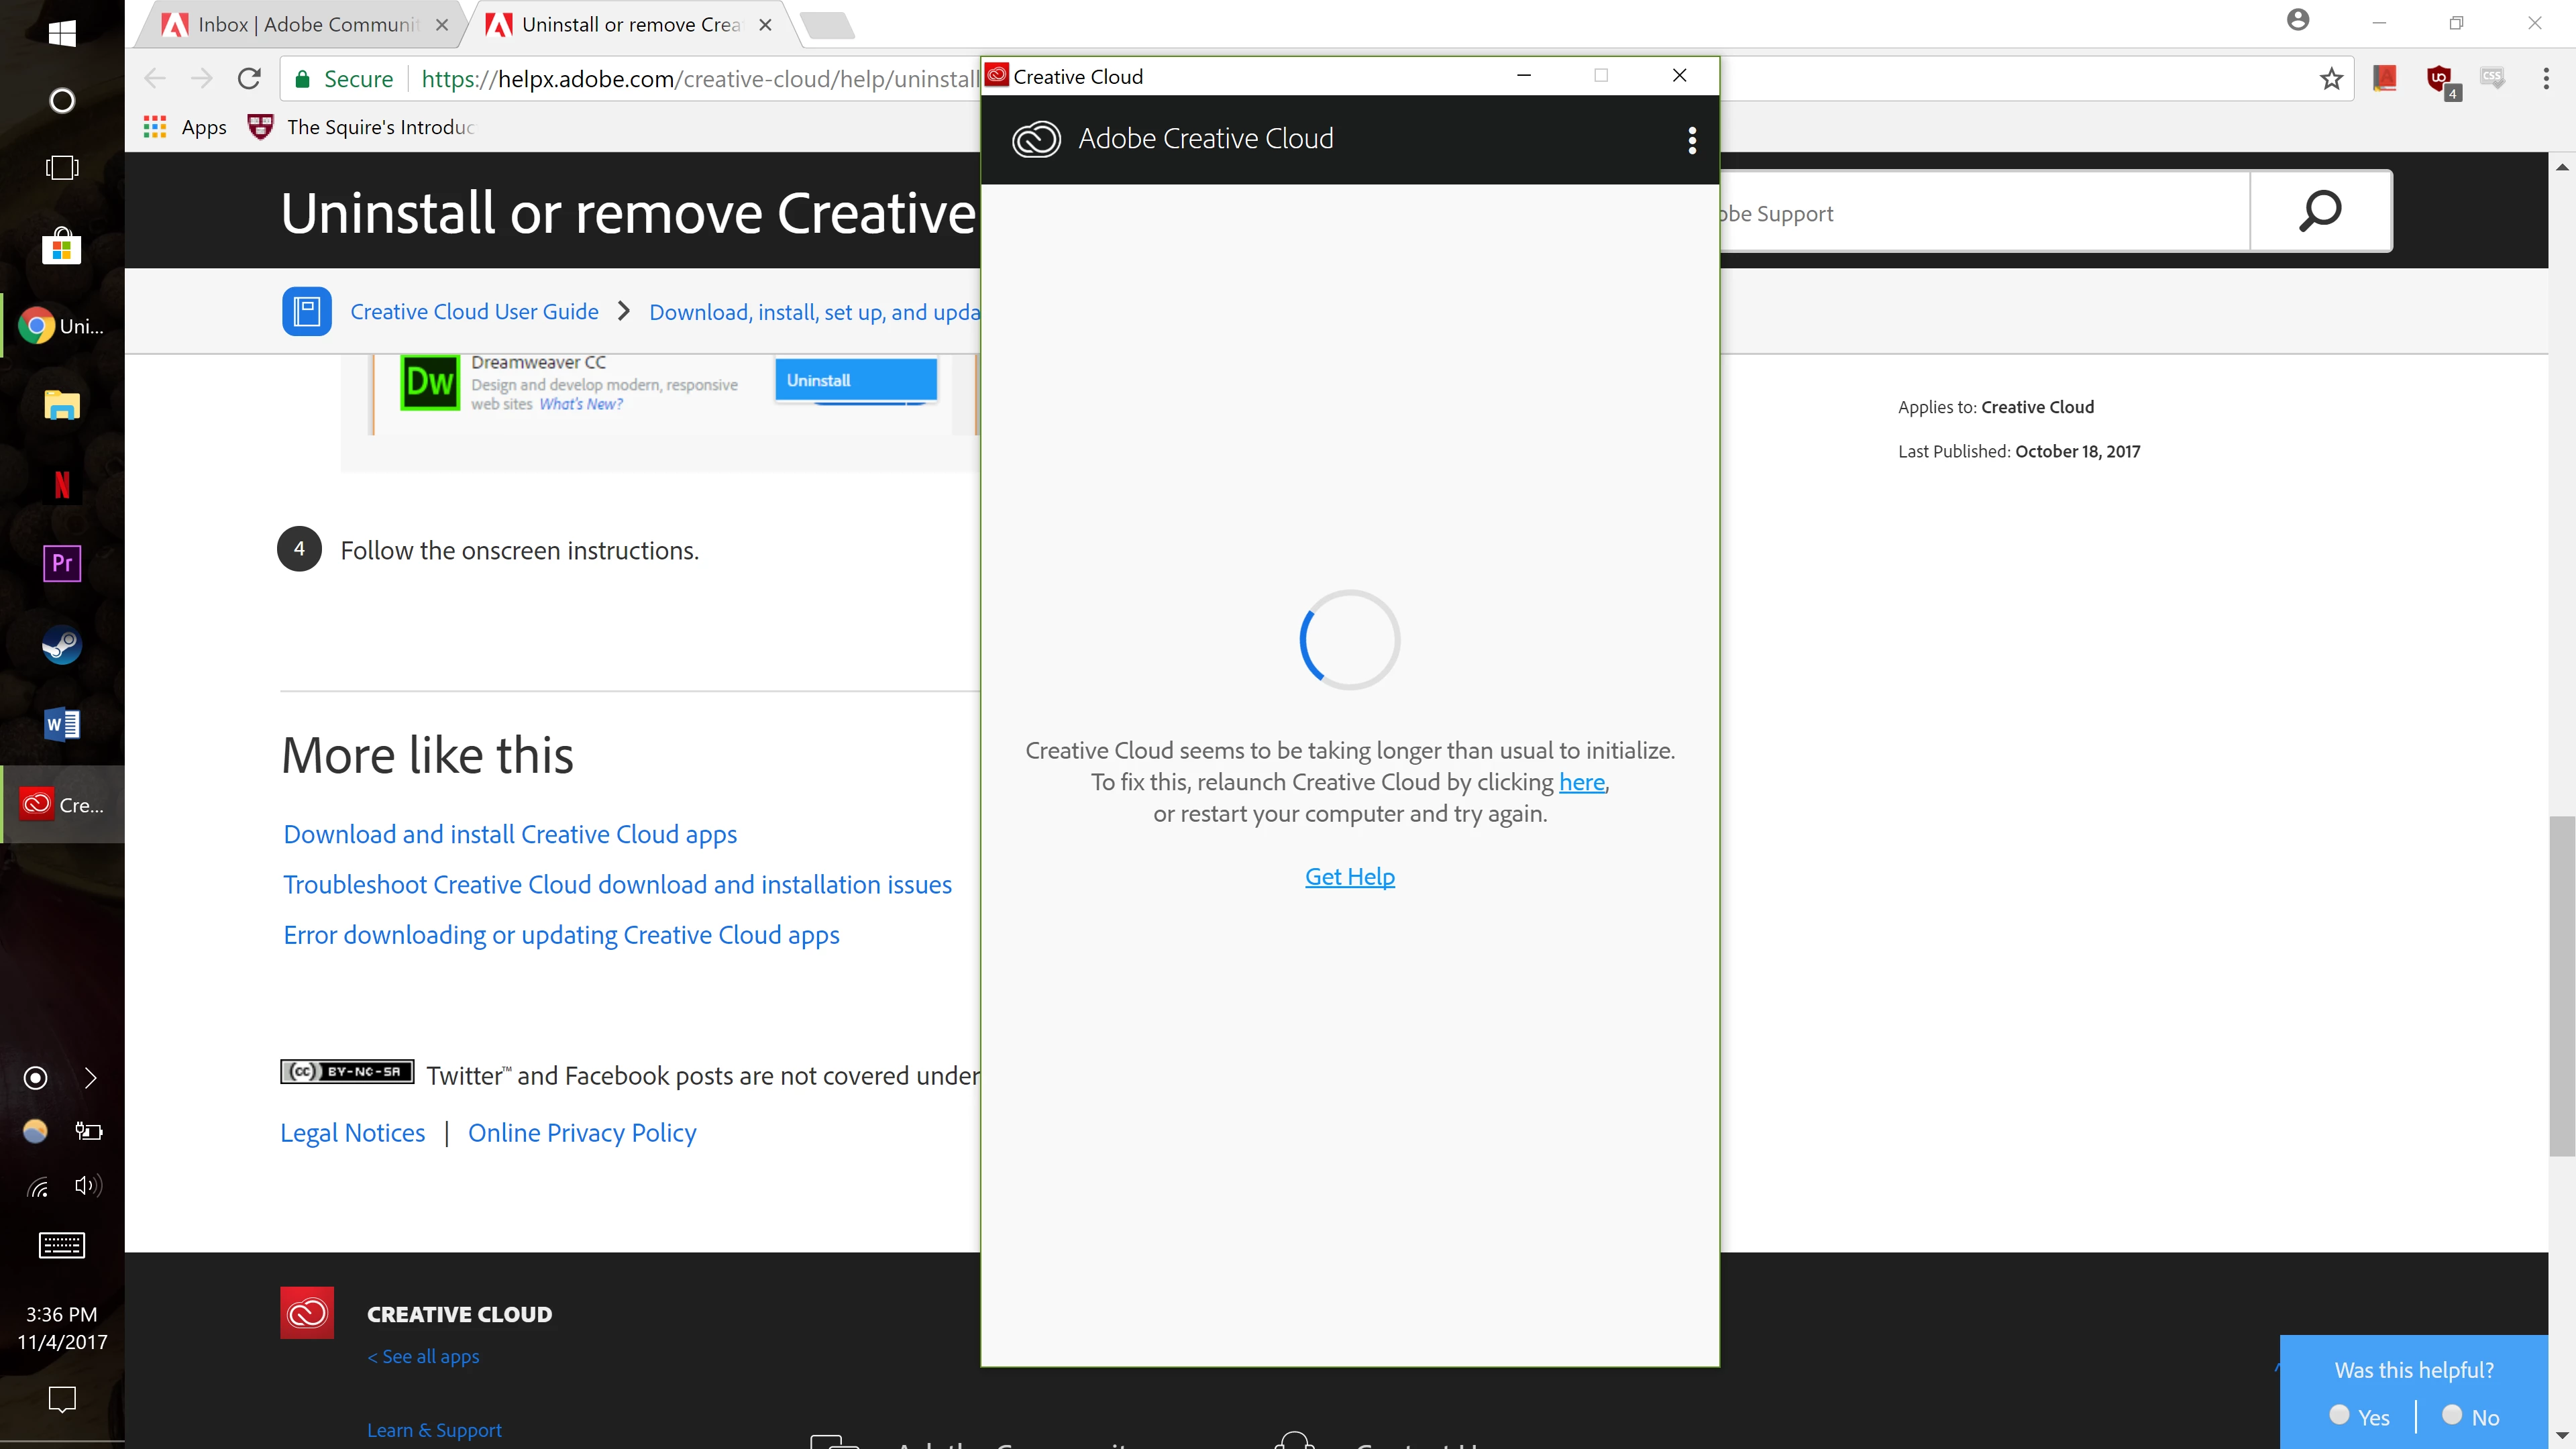Reload the current browser page

pyautogui.click(x=249, y=79)
